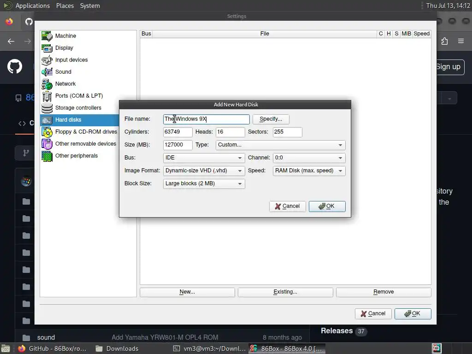Click the sound folder on GitHub page
This screenshot has width=472, height=354.
(46, 337)
